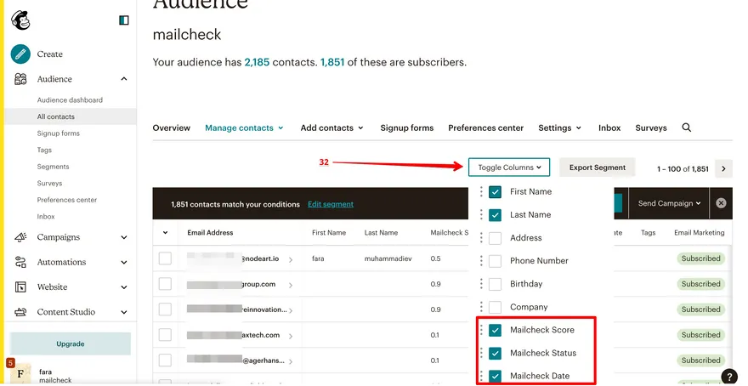Viewport: 748px width, 386px height.
Task: Collapse the Audience sidebar section
Action: click(124, 79)
